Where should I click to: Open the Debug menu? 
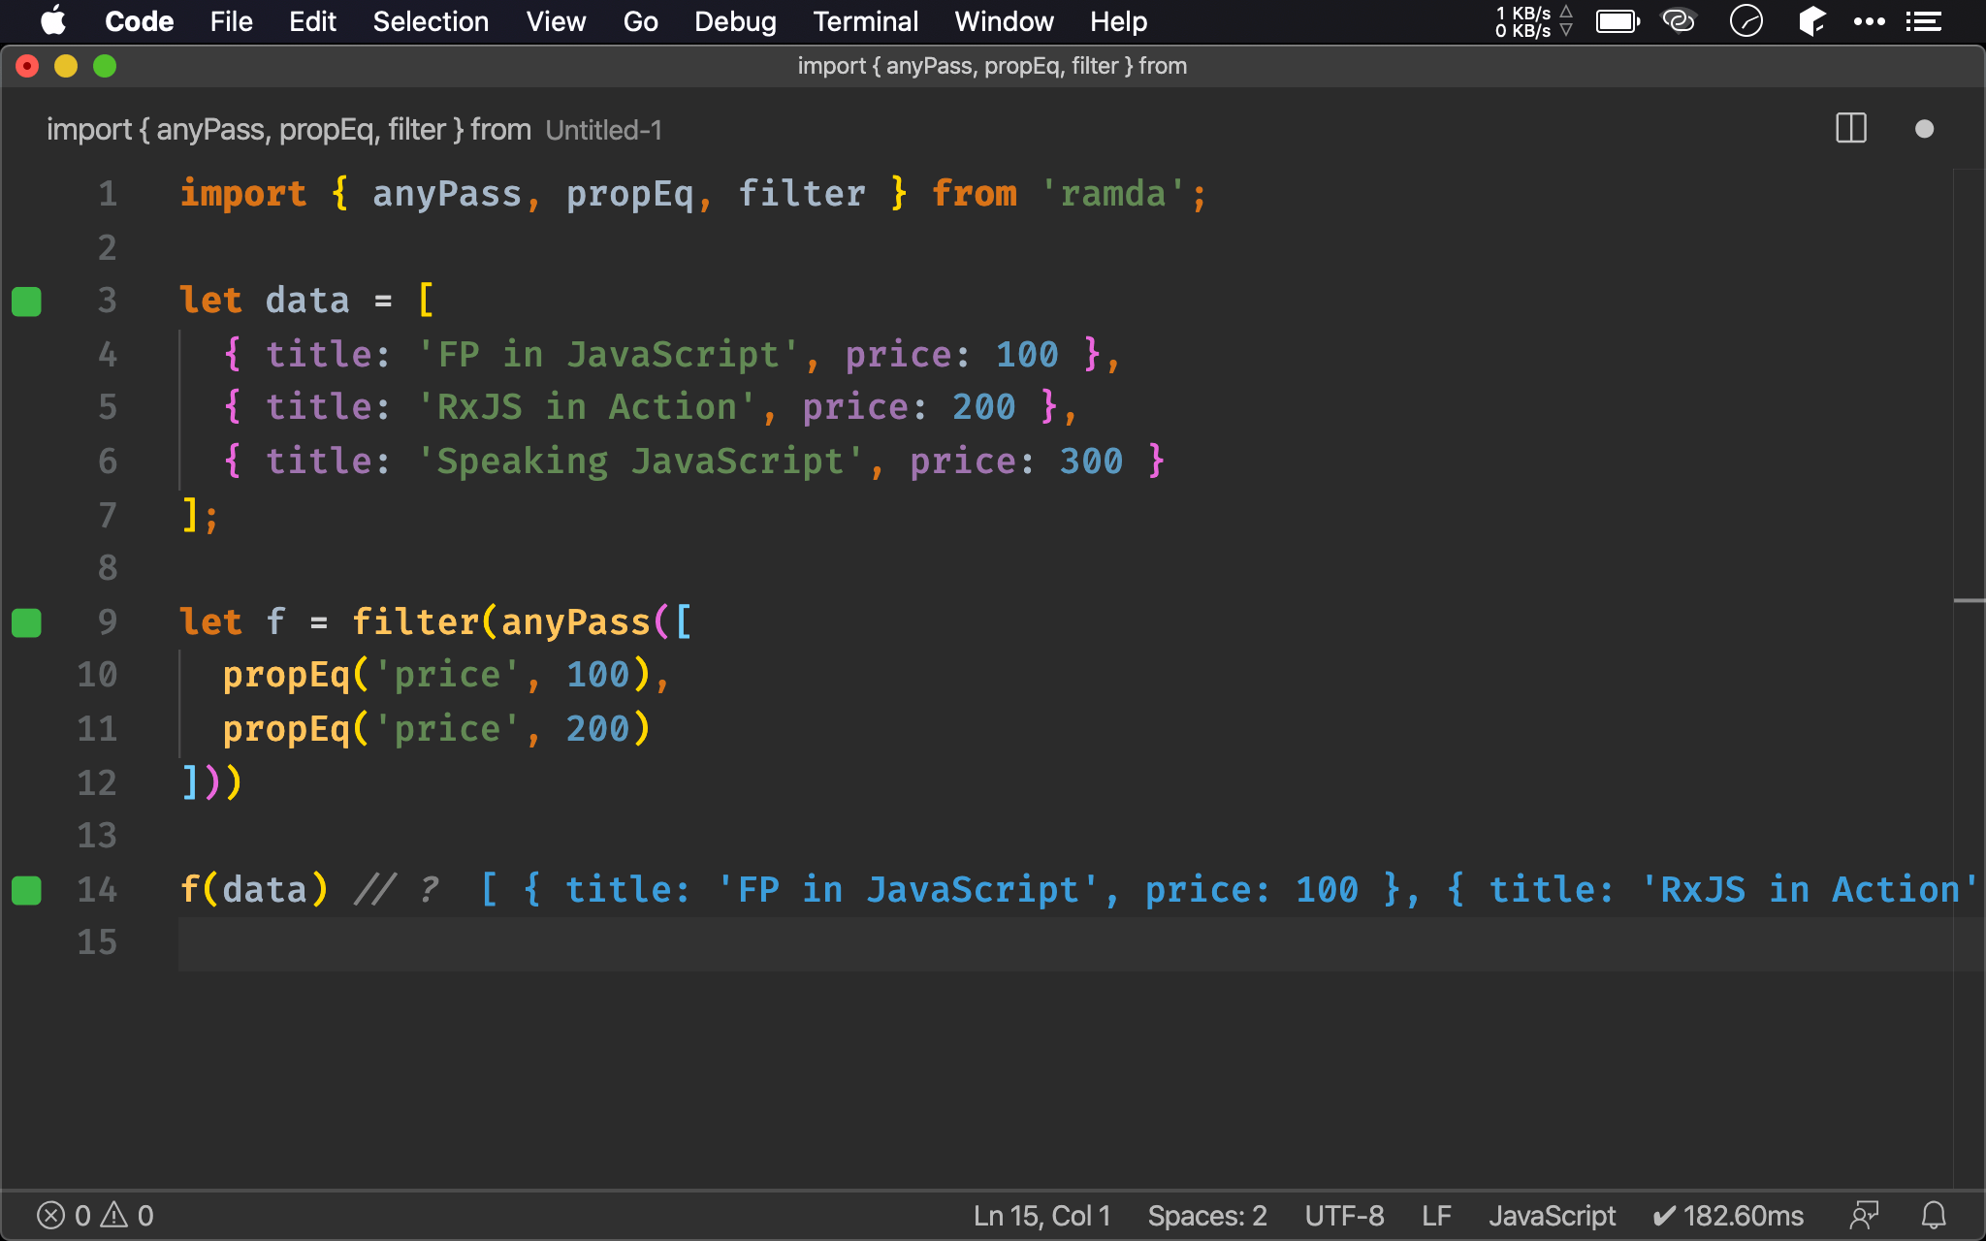click(x=735, y=21)
